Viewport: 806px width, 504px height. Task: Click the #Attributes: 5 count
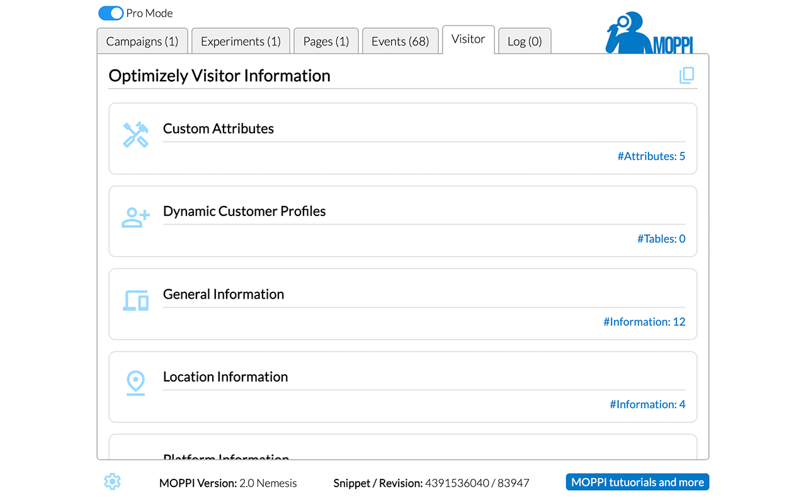point(651,156)
